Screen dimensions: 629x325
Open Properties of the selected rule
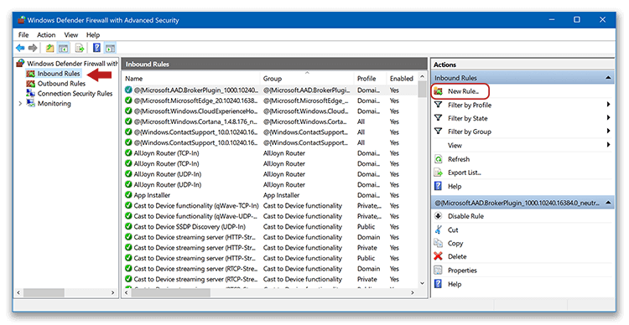pyautogui.click(x=462, y=271)
